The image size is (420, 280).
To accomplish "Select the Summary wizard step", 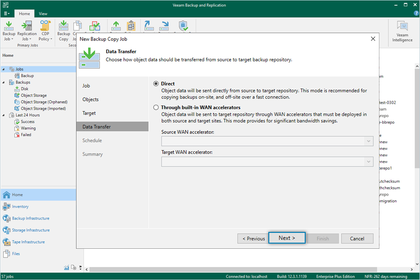I will point(92,154).
